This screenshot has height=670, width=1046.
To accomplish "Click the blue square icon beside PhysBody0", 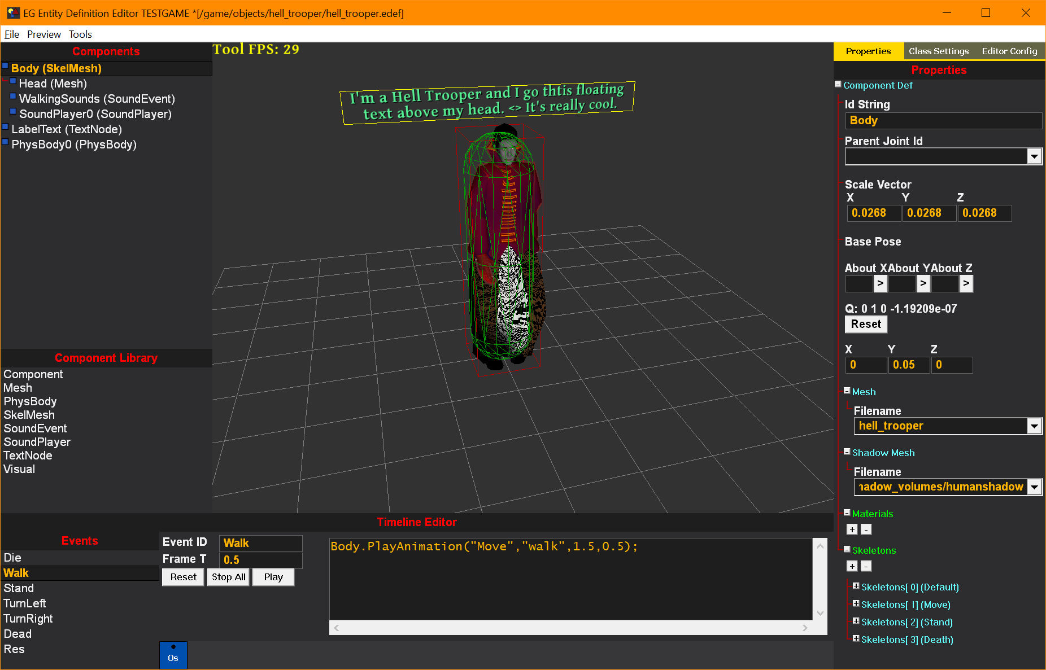I will 6,142.
